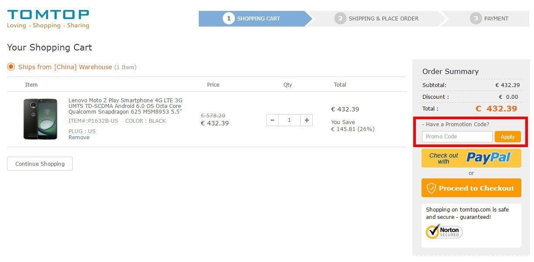534x262 pixels.
Task: Click the step 1 circle icon
Action: point(228,19)
